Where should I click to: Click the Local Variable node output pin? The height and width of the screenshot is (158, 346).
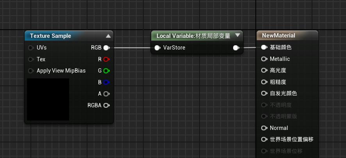click(x=236, y=48)
